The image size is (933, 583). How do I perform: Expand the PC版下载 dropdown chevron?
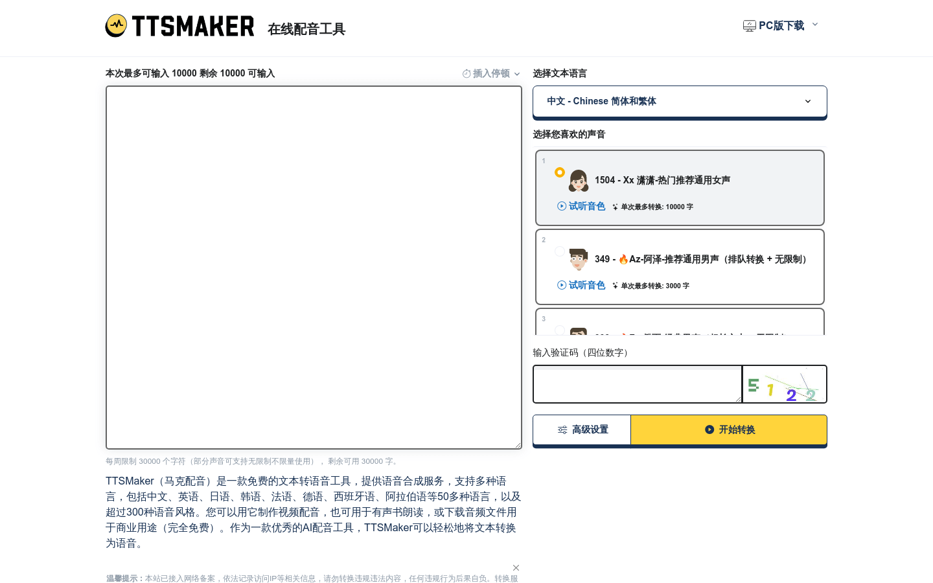[x=815, y=25]
